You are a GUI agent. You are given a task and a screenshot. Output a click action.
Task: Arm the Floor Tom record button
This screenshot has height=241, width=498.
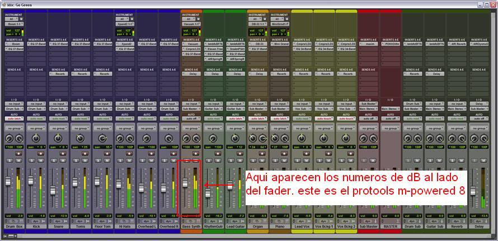[x=107, y=153]
